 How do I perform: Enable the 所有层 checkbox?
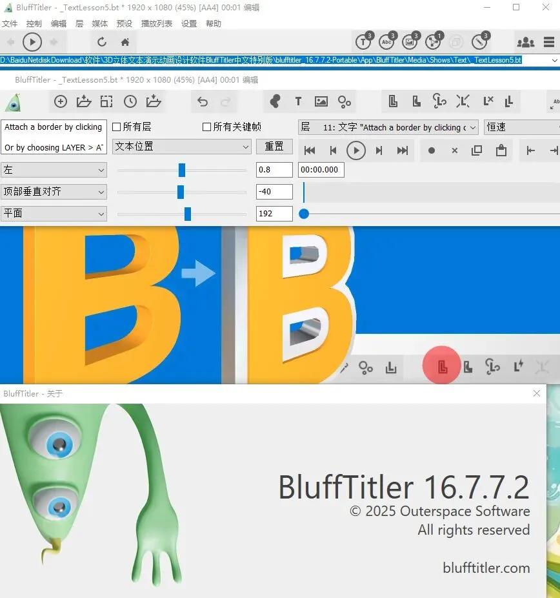pos(117,127)
